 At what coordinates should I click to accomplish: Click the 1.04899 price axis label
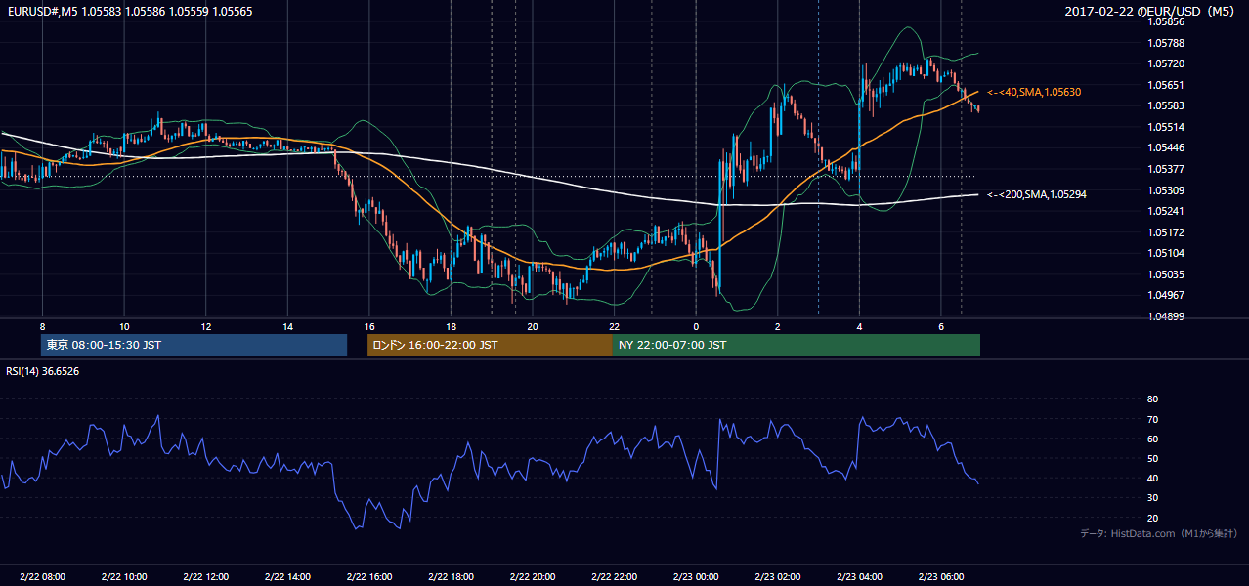tap(1167, 316)
